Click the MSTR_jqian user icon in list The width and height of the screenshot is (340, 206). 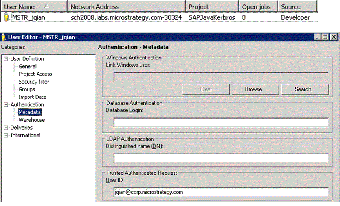7,17
